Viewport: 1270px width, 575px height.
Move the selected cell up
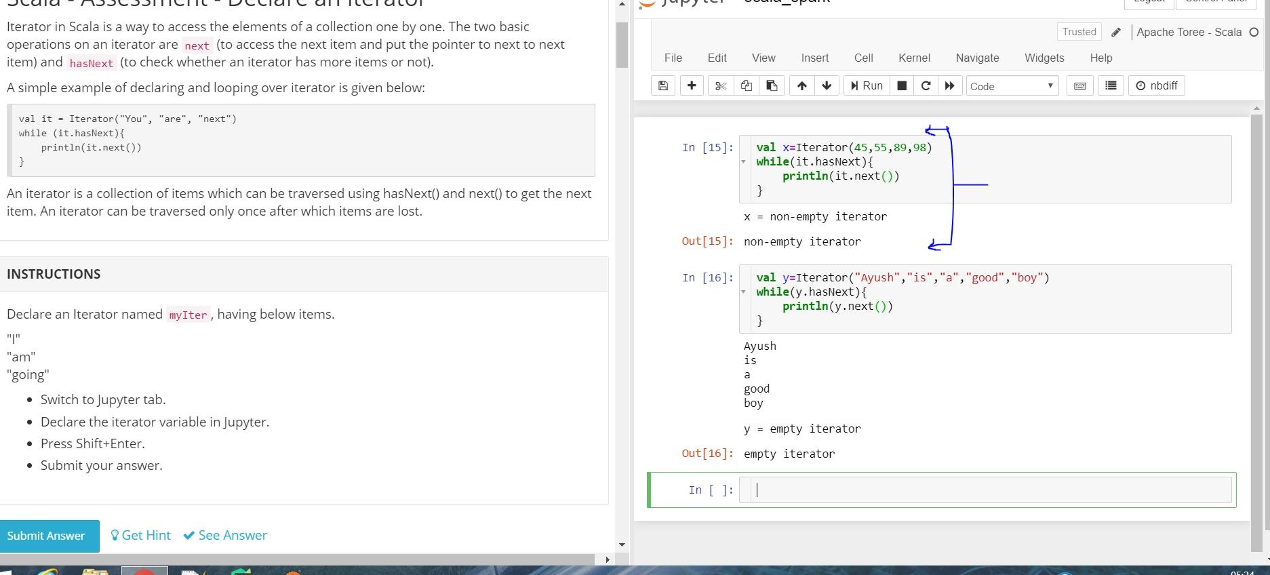point(802,85)
